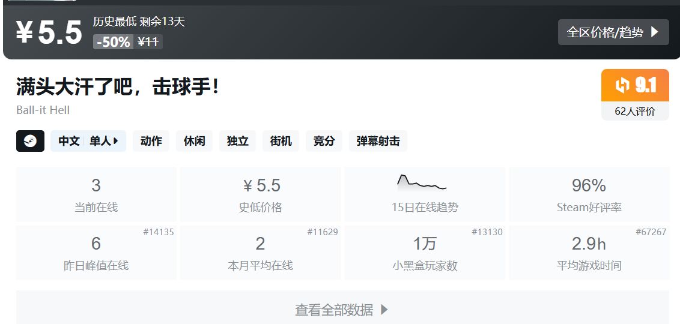
Task: Open 全区价格/趋势 button
Action: pos(613,32)
